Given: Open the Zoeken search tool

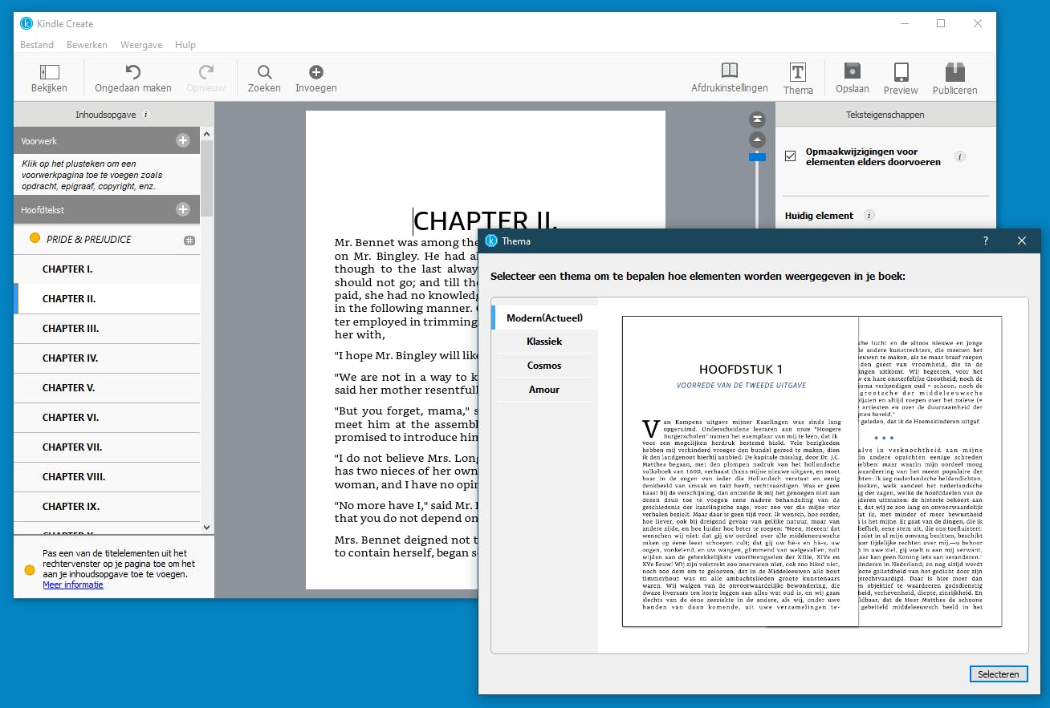Looking at the screenshot, I should 264,78.
